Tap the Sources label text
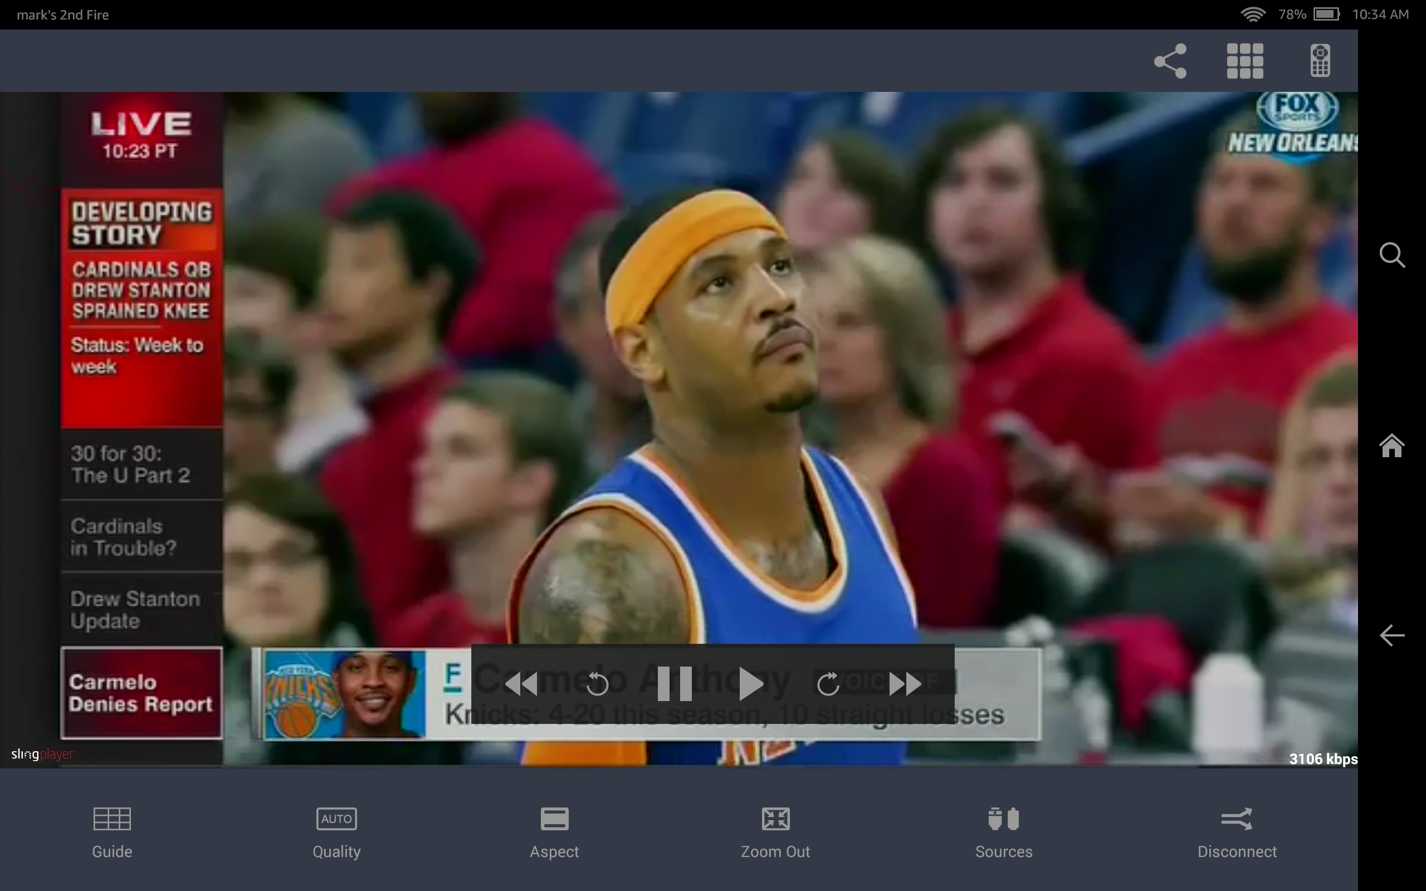Screen dimensions: 1426x891 (1004, 851)
